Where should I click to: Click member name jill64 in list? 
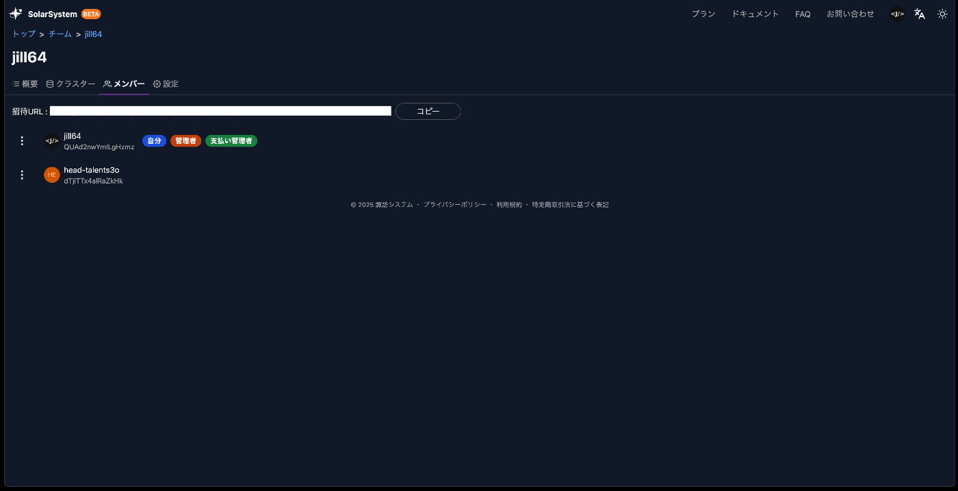(x=73, y=136)
